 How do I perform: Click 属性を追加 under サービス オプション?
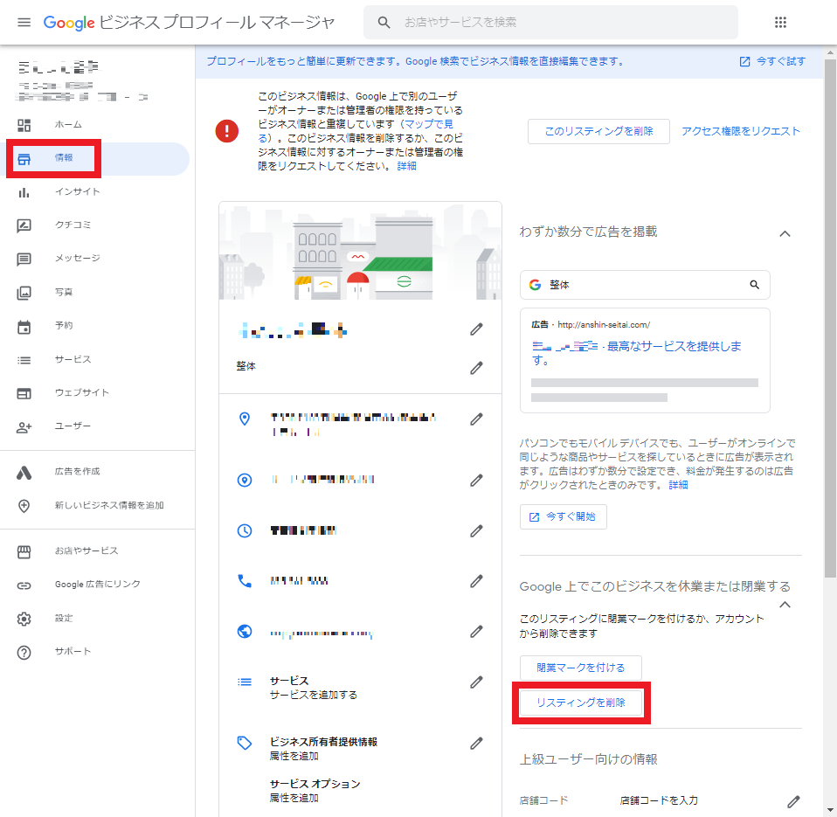click(x=294, y=798)
